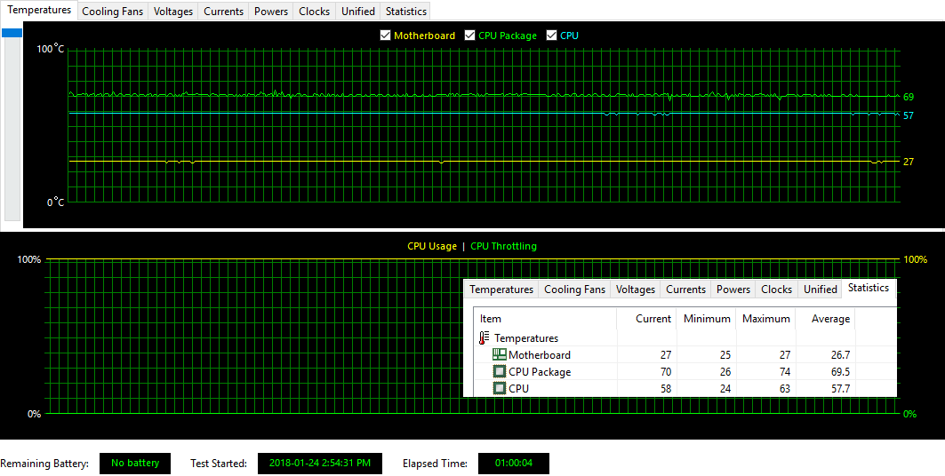Image resolution: width=945 pixels, height=476 pixels.
Task: Click the thermometer icon beside Temperatures
Action: click(485, 338)
